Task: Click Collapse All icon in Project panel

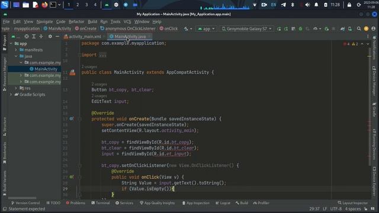Action: coord(41,37)
